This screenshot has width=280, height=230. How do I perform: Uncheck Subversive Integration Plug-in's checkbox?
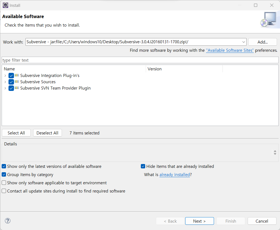point(11,76)
